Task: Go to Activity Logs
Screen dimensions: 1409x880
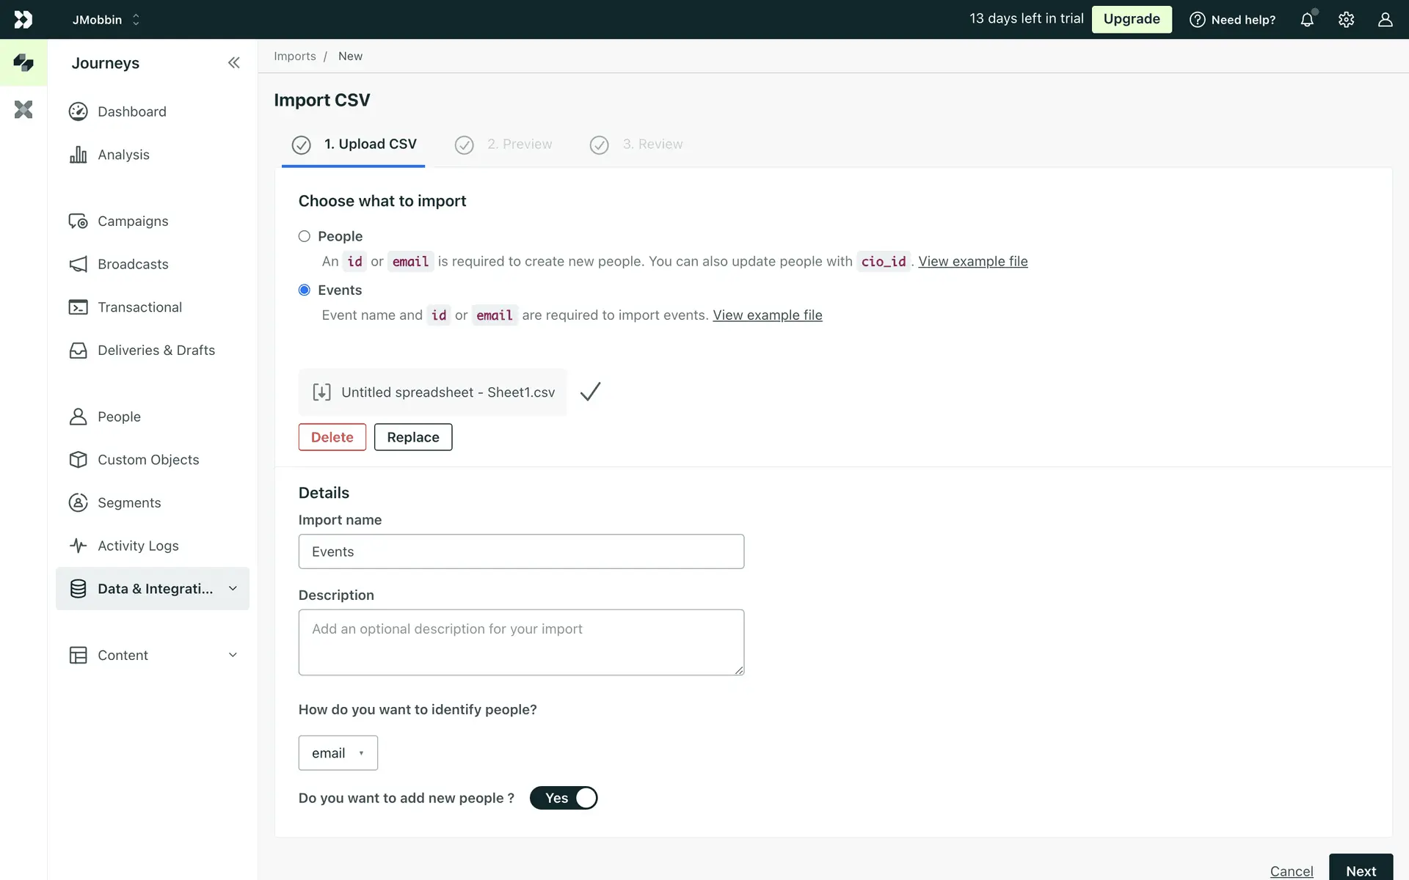Action: tap(138, 546)
